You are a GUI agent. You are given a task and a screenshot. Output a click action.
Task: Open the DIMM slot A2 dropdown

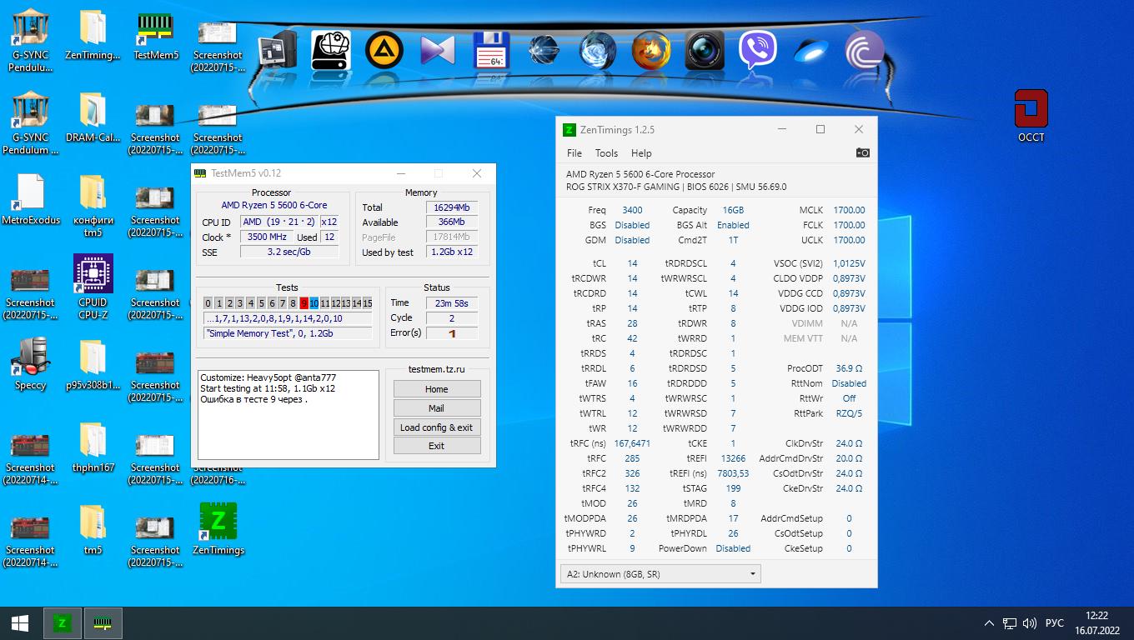tap(660, 574)
